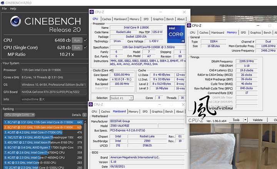This screenshot has width=277, height=169.
Task: Select the Core i7-4850HQ ranking row
Action: coord(43,158)
